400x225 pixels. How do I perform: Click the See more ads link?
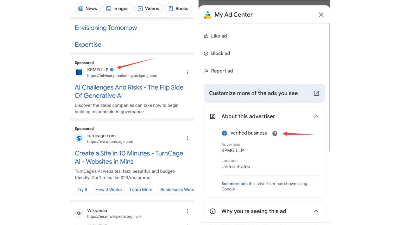tap(234, 184)
